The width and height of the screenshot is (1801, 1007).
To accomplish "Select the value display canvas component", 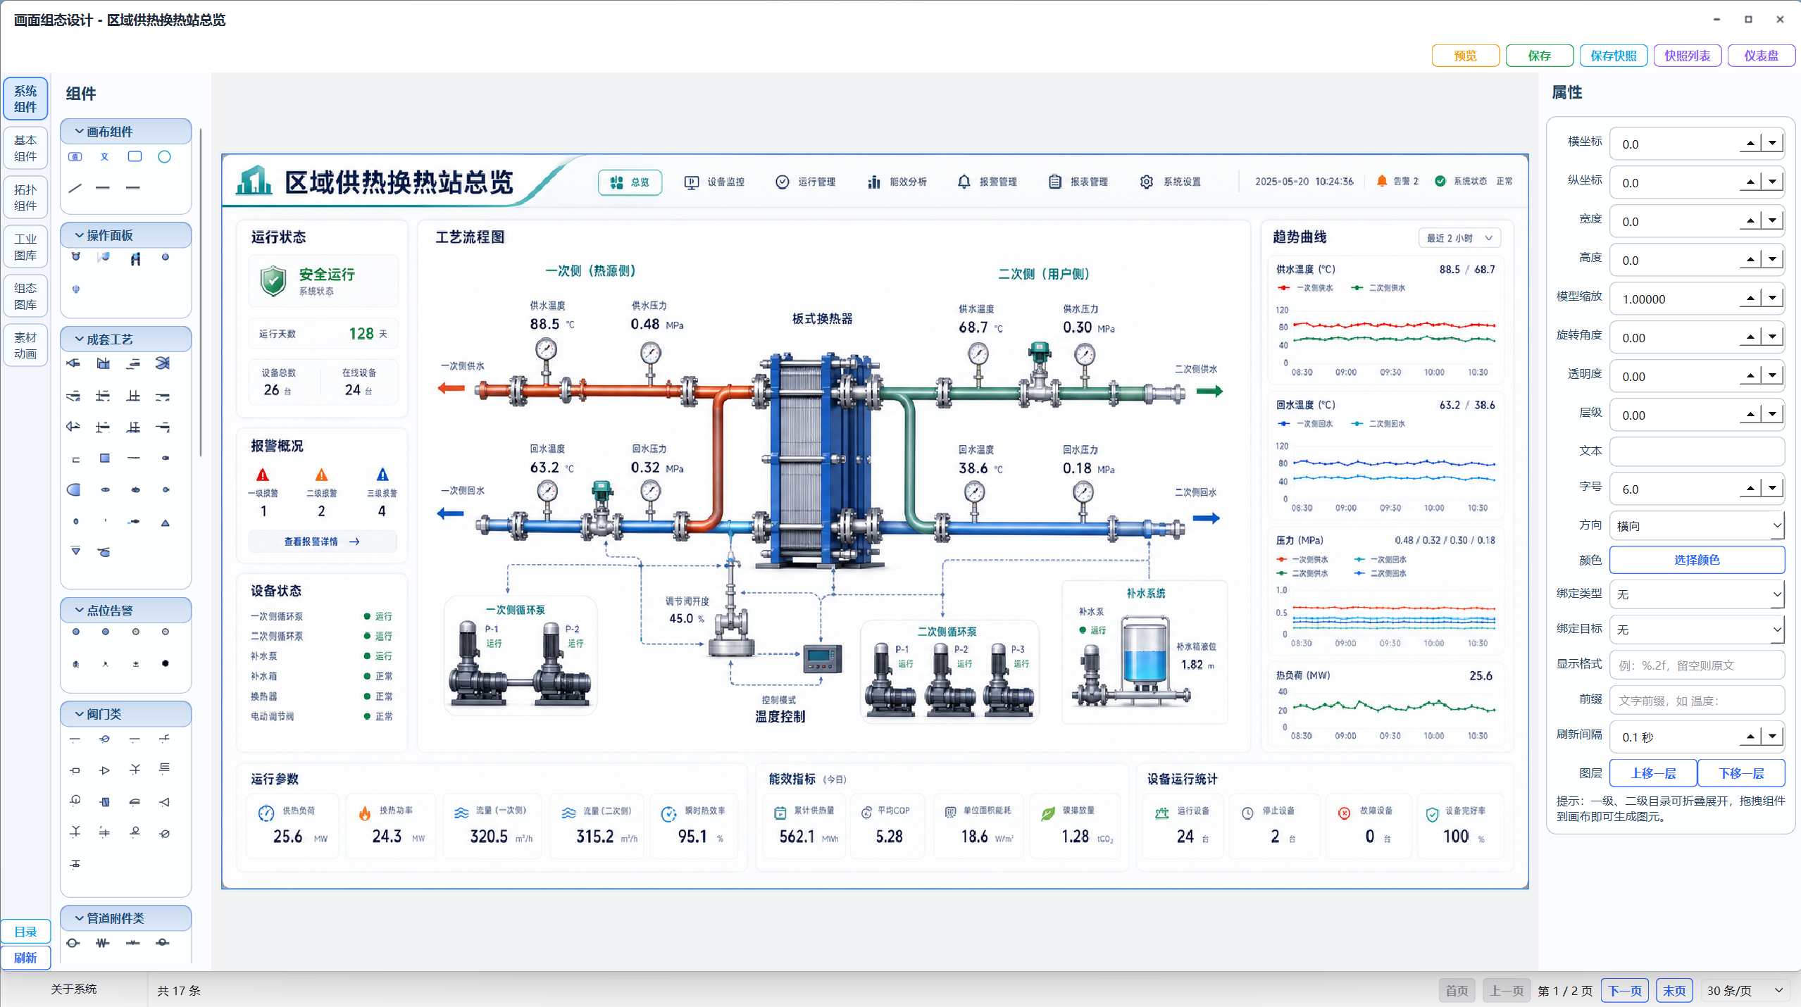I will click(75, 157).
